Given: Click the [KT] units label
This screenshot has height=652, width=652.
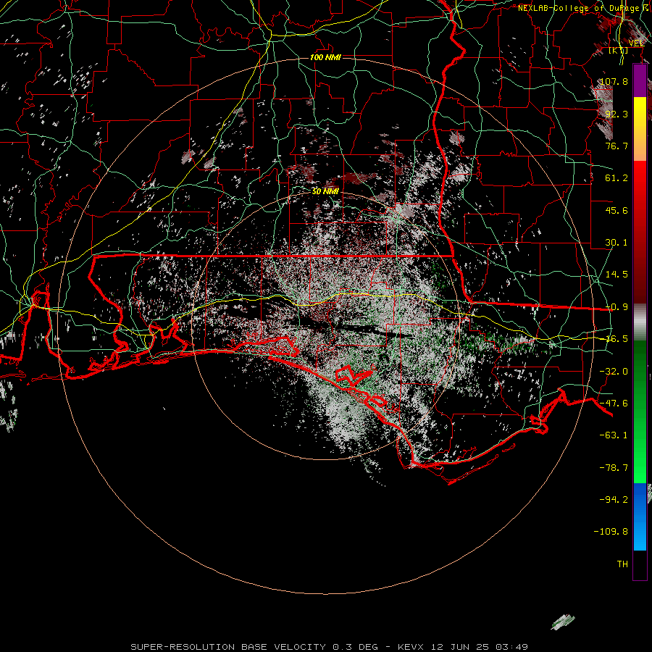Looking at the screenshot, I should [x=619, y=50].
